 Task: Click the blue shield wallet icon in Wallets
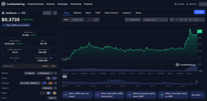[x=49, y=93]
